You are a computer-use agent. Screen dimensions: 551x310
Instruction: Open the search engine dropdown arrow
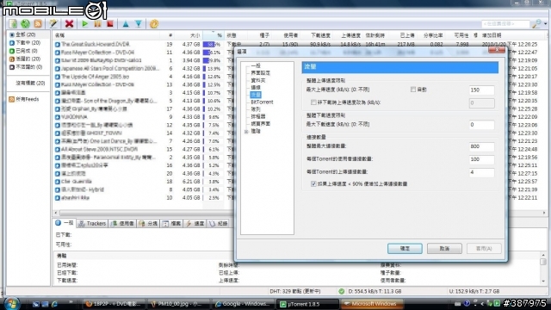tap(545, 24)
